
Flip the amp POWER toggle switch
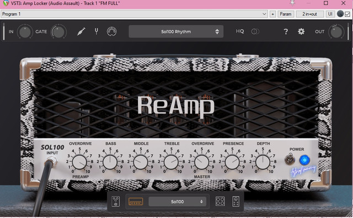tap(290, 160)
